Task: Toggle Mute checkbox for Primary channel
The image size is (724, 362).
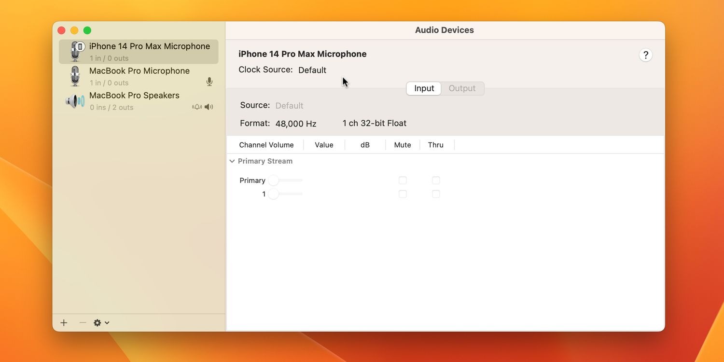Action: coord(403,181)
